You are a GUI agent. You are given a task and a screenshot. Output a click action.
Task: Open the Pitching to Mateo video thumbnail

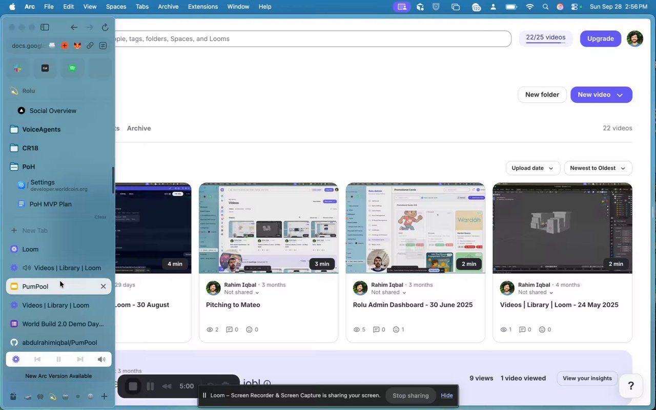269,228
